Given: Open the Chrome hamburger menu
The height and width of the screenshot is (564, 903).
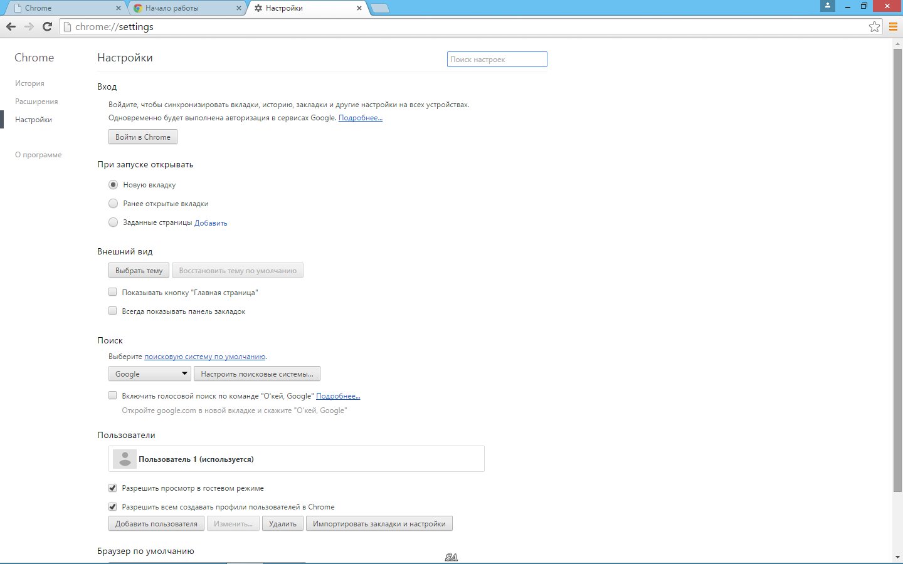Looking at the screenshot, I should pyautogui.click(x=893, y=26).
